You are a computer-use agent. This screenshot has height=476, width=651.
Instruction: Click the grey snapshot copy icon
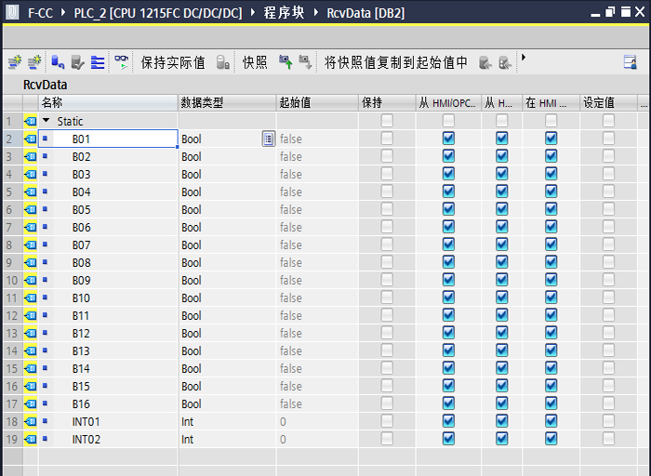point(305,62)
